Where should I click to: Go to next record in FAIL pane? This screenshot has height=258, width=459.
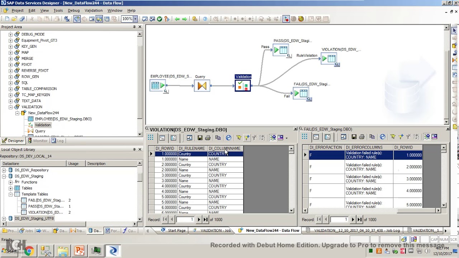pyautogui.click(x=353, y=220)
